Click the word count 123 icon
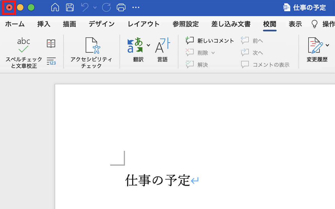 pyautogui.click(x=51, y=61)
